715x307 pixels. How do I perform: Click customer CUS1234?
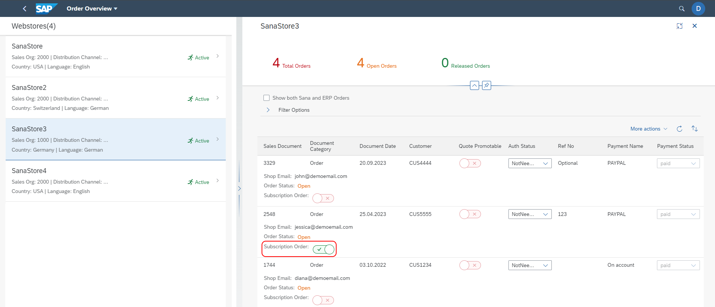(x=420, y=265)
